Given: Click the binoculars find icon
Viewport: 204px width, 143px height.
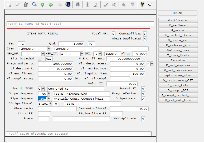Looking at the screenshot, I should 78,4.
